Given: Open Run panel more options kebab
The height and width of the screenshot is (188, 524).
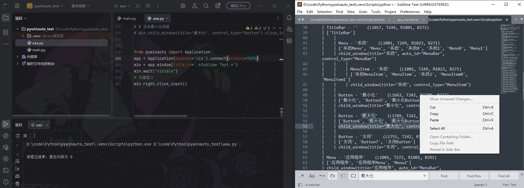Looking at the screenshot, I should coord(35,136).
